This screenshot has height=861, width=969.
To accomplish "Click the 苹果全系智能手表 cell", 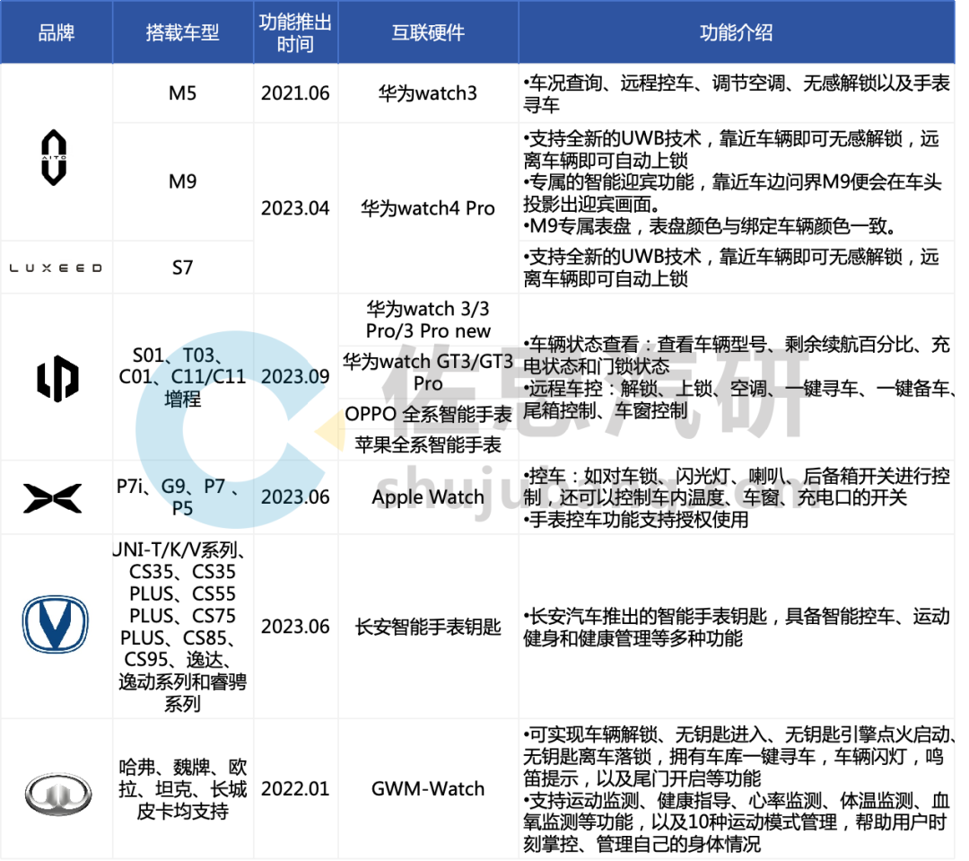I will (428, 444).
